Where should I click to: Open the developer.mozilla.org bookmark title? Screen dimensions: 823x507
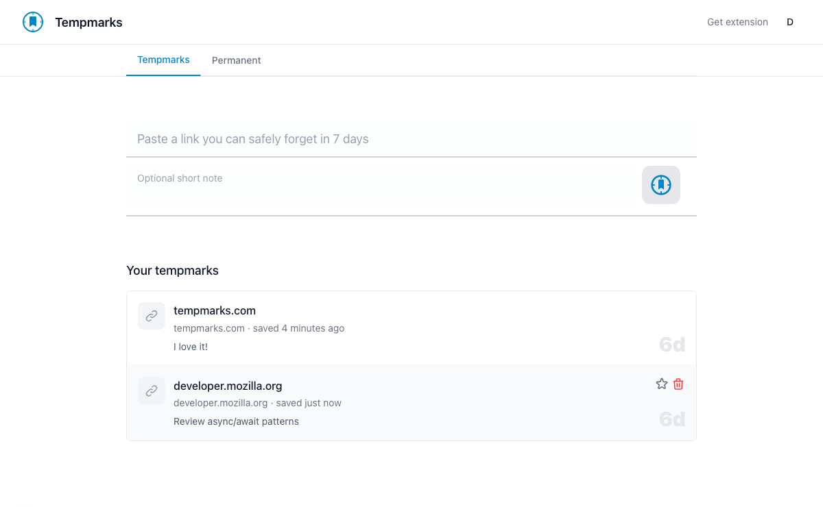click(228, 386)
